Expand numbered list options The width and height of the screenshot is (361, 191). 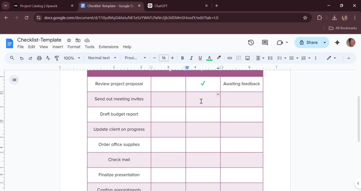pos(309,58)
